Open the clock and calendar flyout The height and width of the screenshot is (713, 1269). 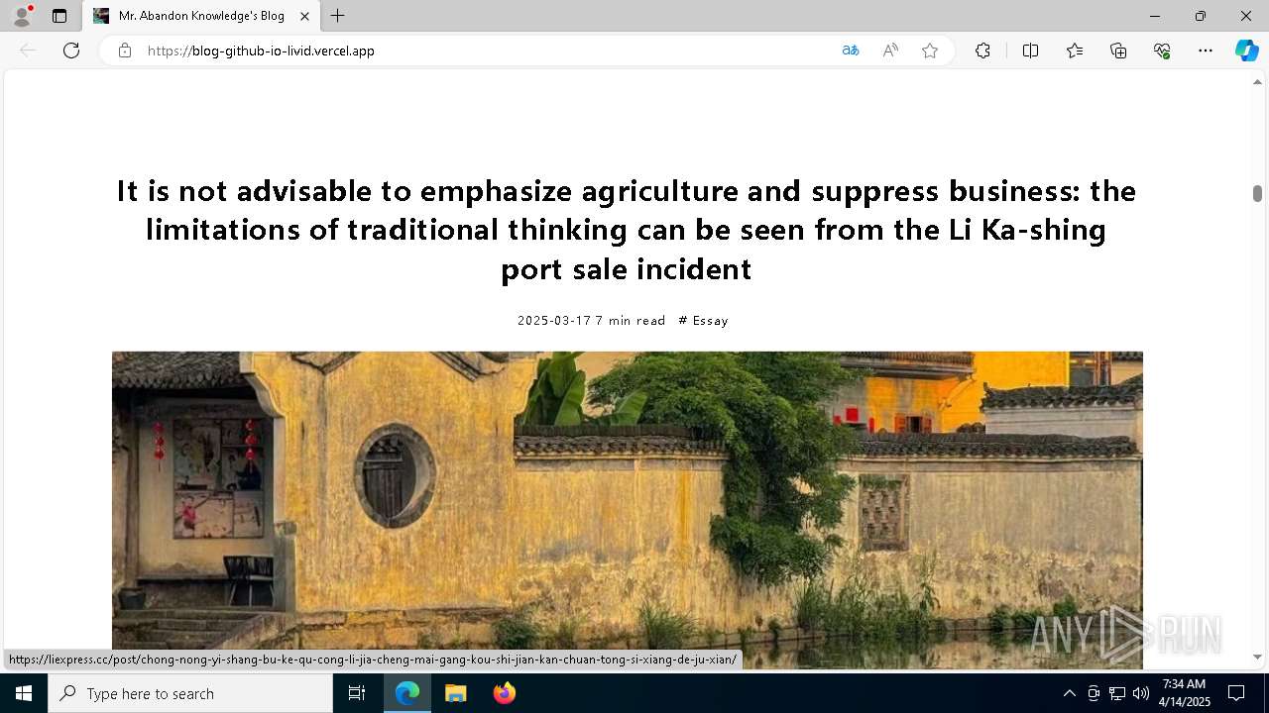coord(1185,693)
